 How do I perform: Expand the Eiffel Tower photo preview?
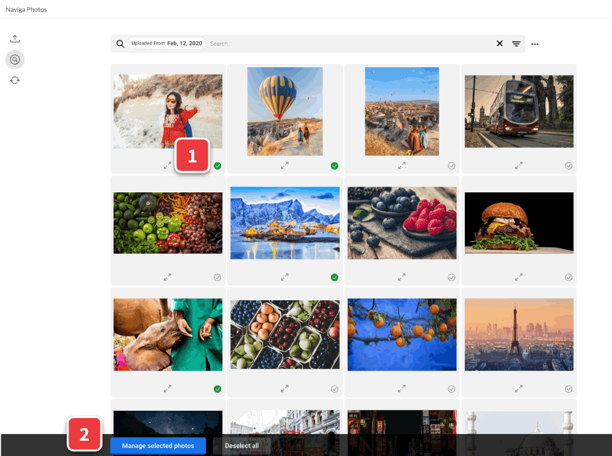519,389
